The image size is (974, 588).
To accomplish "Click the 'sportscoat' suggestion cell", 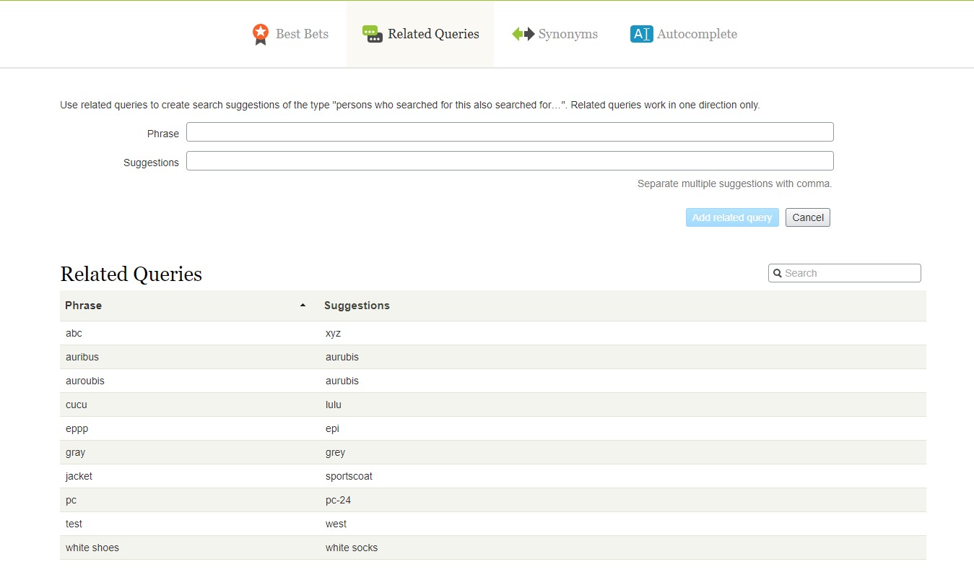I will (x=349, y=476).
